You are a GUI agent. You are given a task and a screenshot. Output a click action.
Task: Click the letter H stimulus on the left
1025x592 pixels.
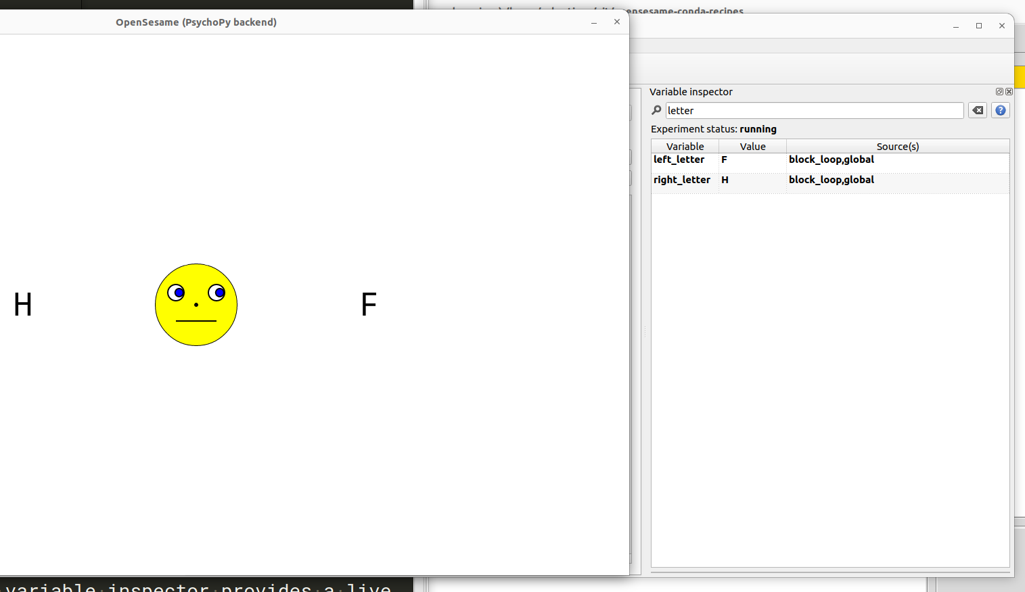22,305
